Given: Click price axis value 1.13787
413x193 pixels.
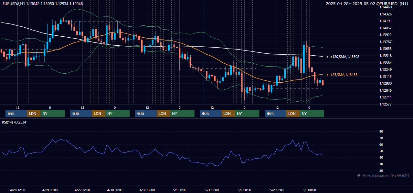Looking at the screenshot, I should 386,42.
